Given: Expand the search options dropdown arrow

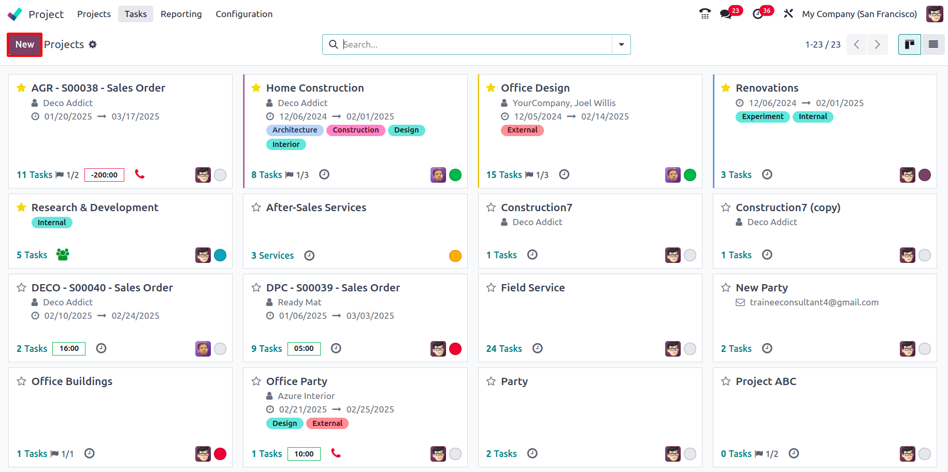Looking at the screenshot, I should 621,45.
